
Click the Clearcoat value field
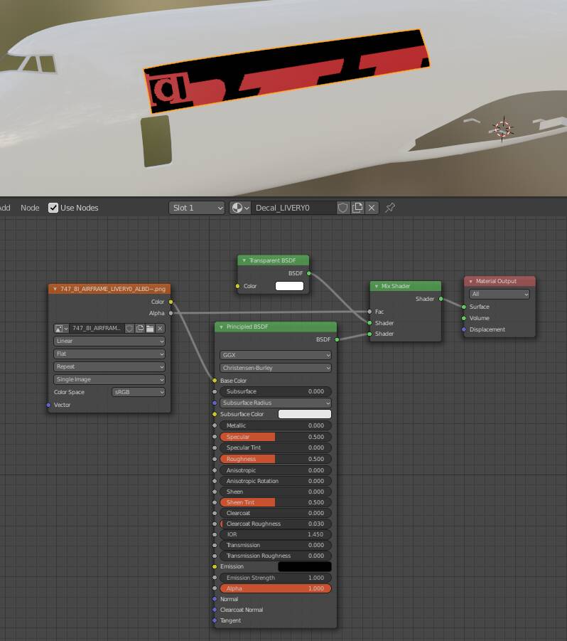(276, 513)
